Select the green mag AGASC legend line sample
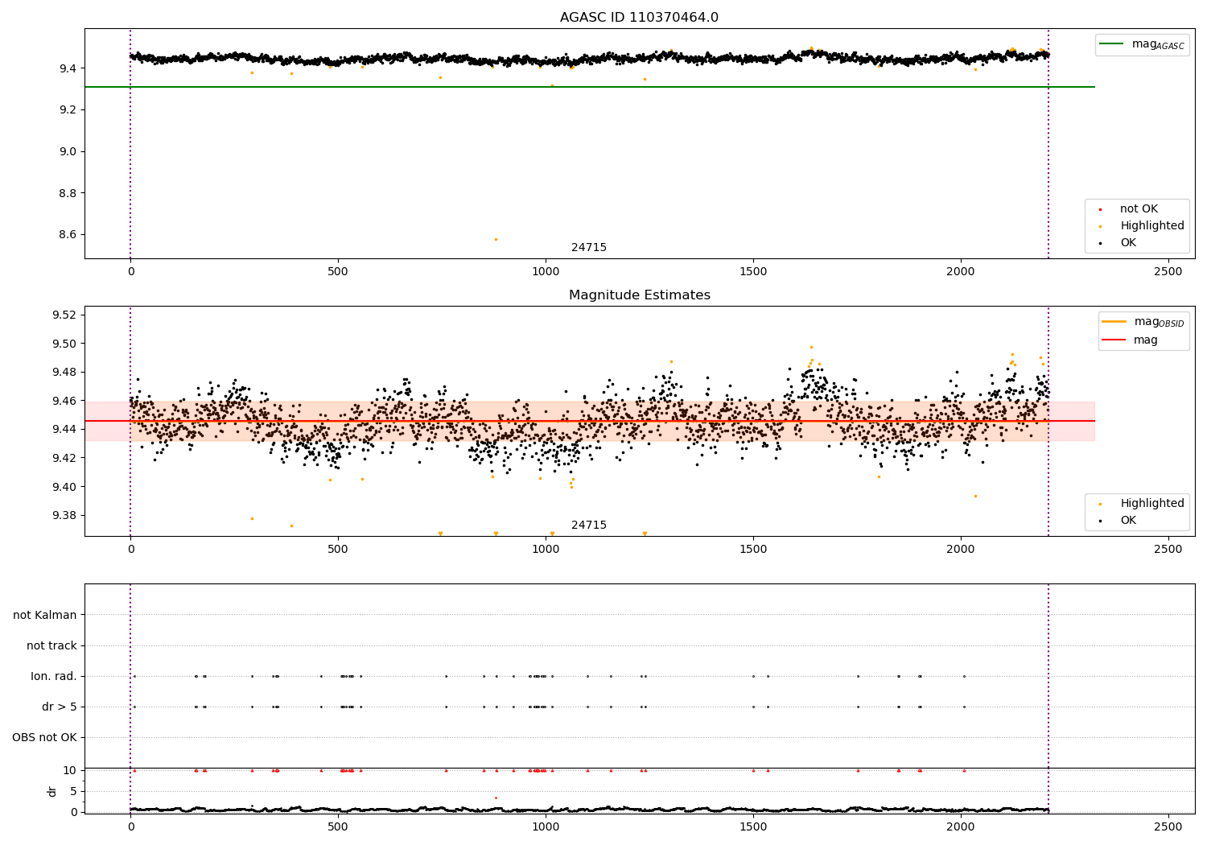 (x=1112, y=44)
